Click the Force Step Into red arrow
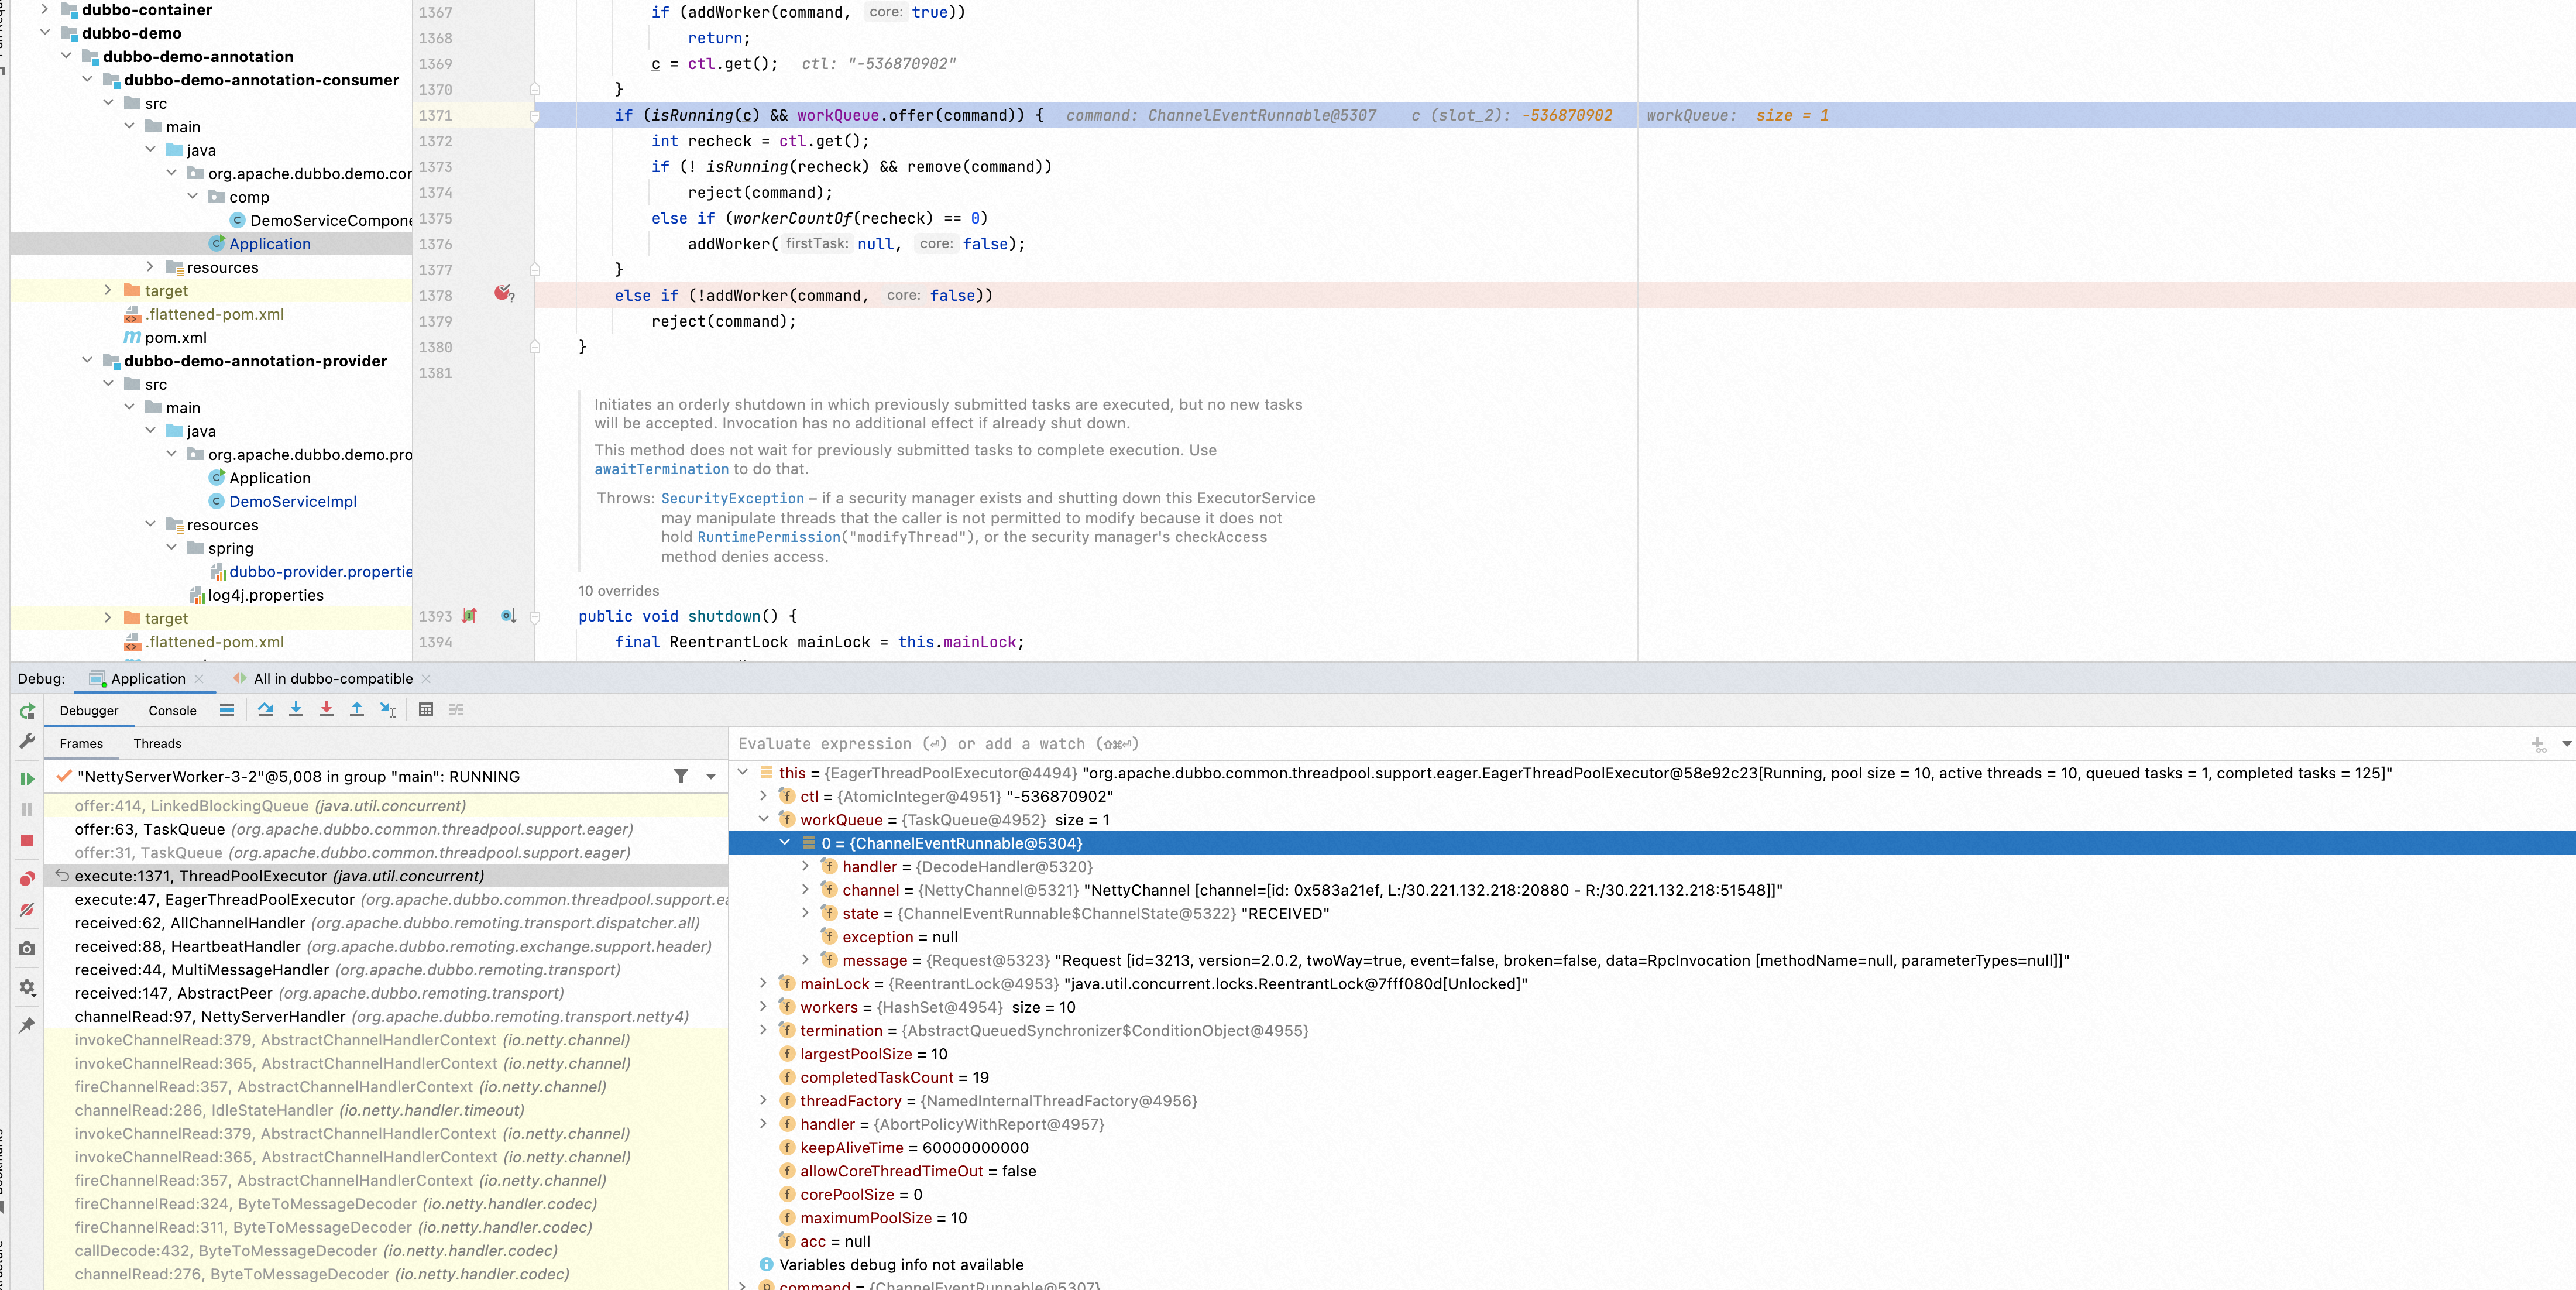This screenshot has height=1290, width=2576. pos(326,710)
